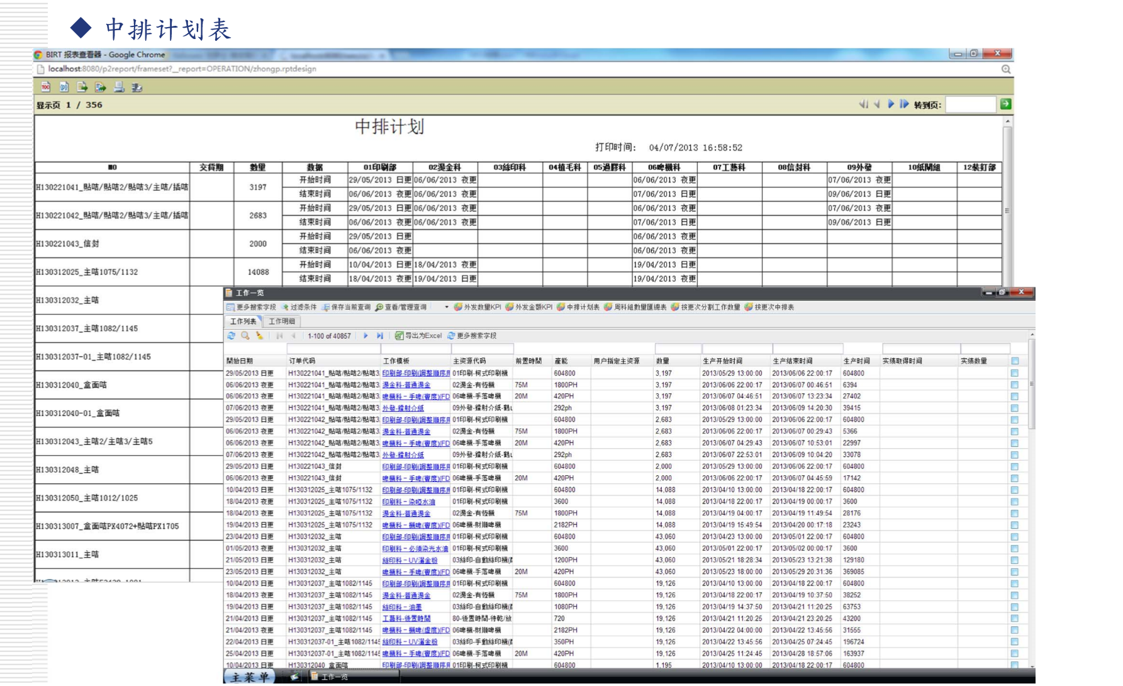Click the BIRT export data icon
Image resolution: width=1123 pixels, height=686 pixels.
[x=82, y=87]
